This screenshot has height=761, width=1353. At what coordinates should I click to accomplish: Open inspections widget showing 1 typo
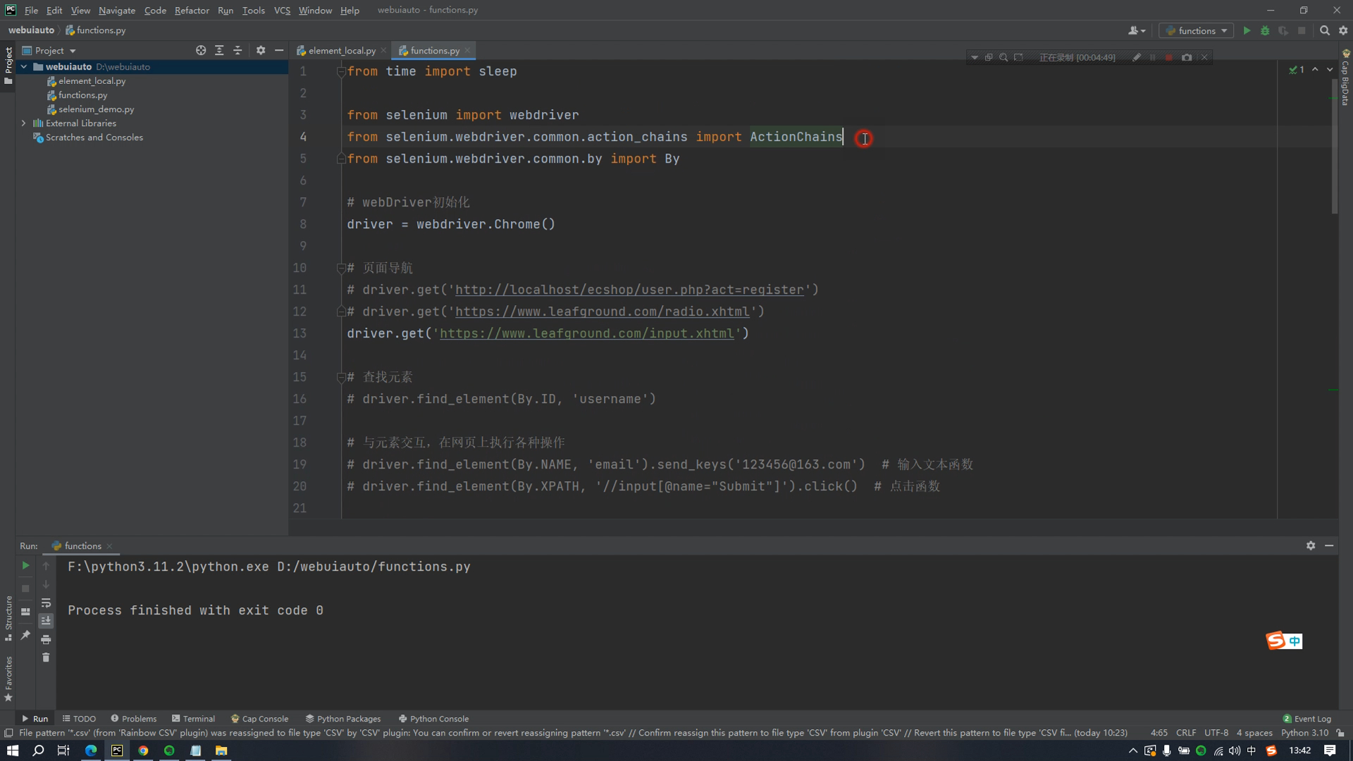[1297, 69]
